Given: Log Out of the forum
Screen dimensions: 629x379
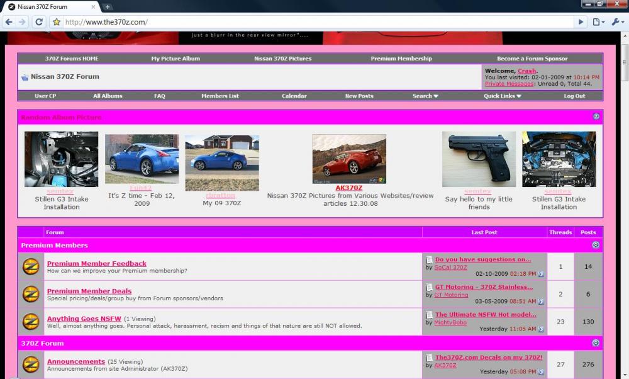Looking at the screenshot, I should 574,96.
